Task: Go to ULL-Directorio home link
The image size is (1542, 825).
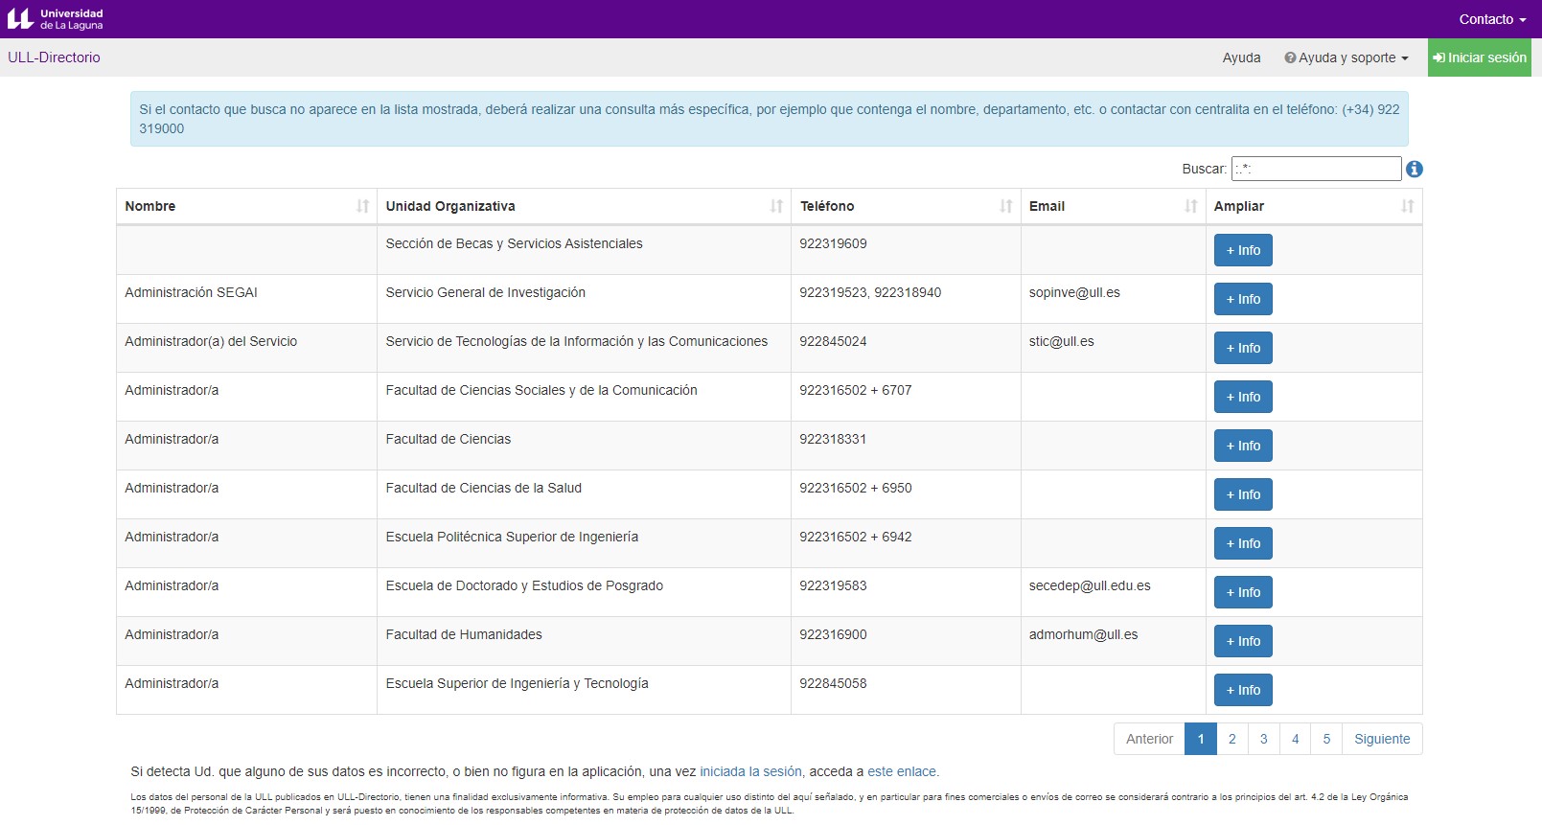Action: pos(54,57)
